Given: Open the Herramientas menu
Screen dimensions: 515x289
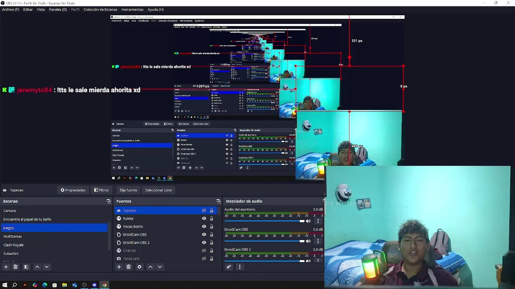Looking at the screenshot, I should [132, 9].
